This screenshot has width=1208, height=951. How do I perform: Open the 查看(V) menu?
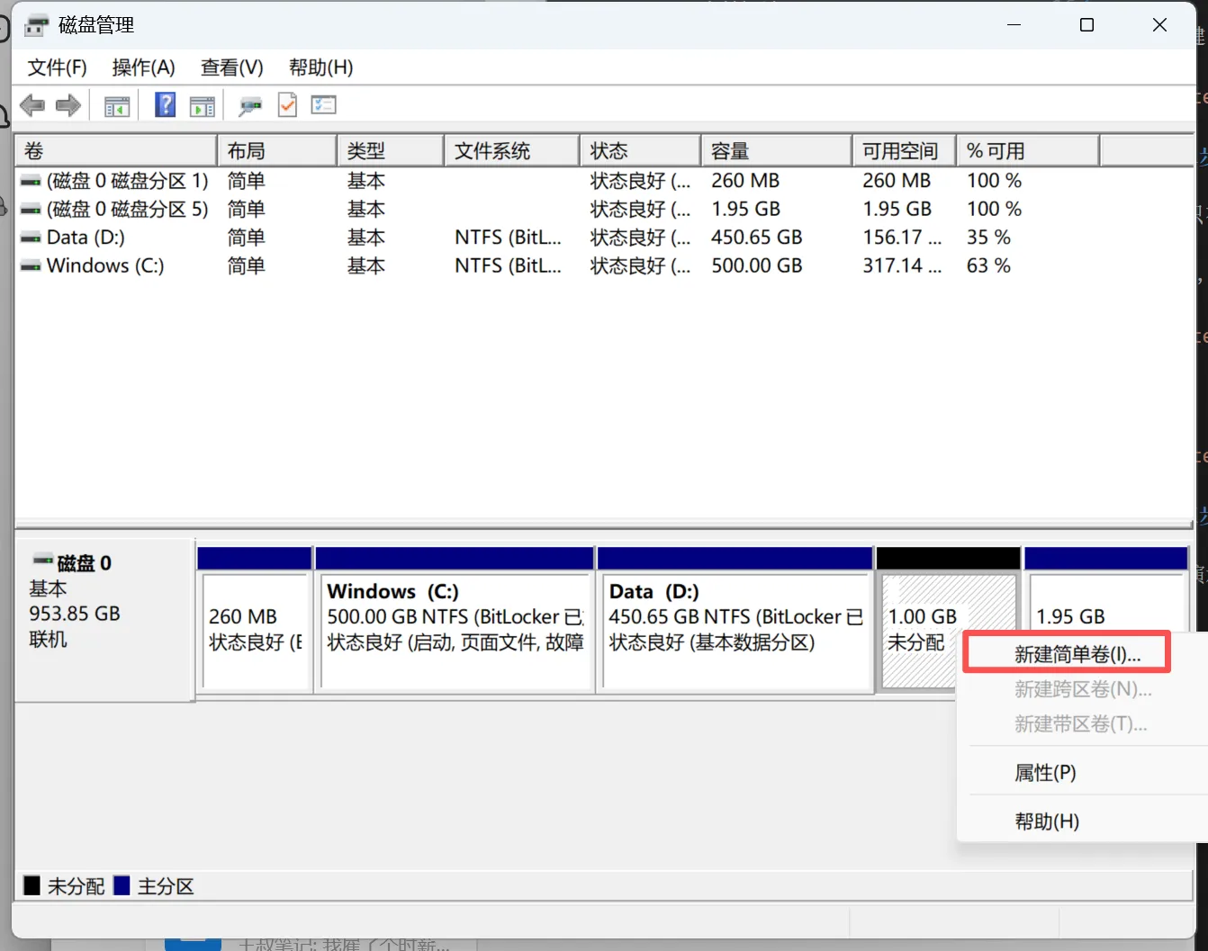231,67
